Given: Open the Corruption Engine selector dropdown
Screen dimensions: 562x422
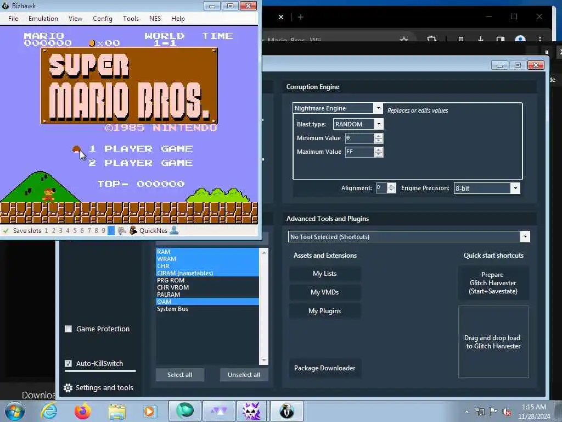Looking at the screenshot, I should pyautogui.click(x=378, y=108).
